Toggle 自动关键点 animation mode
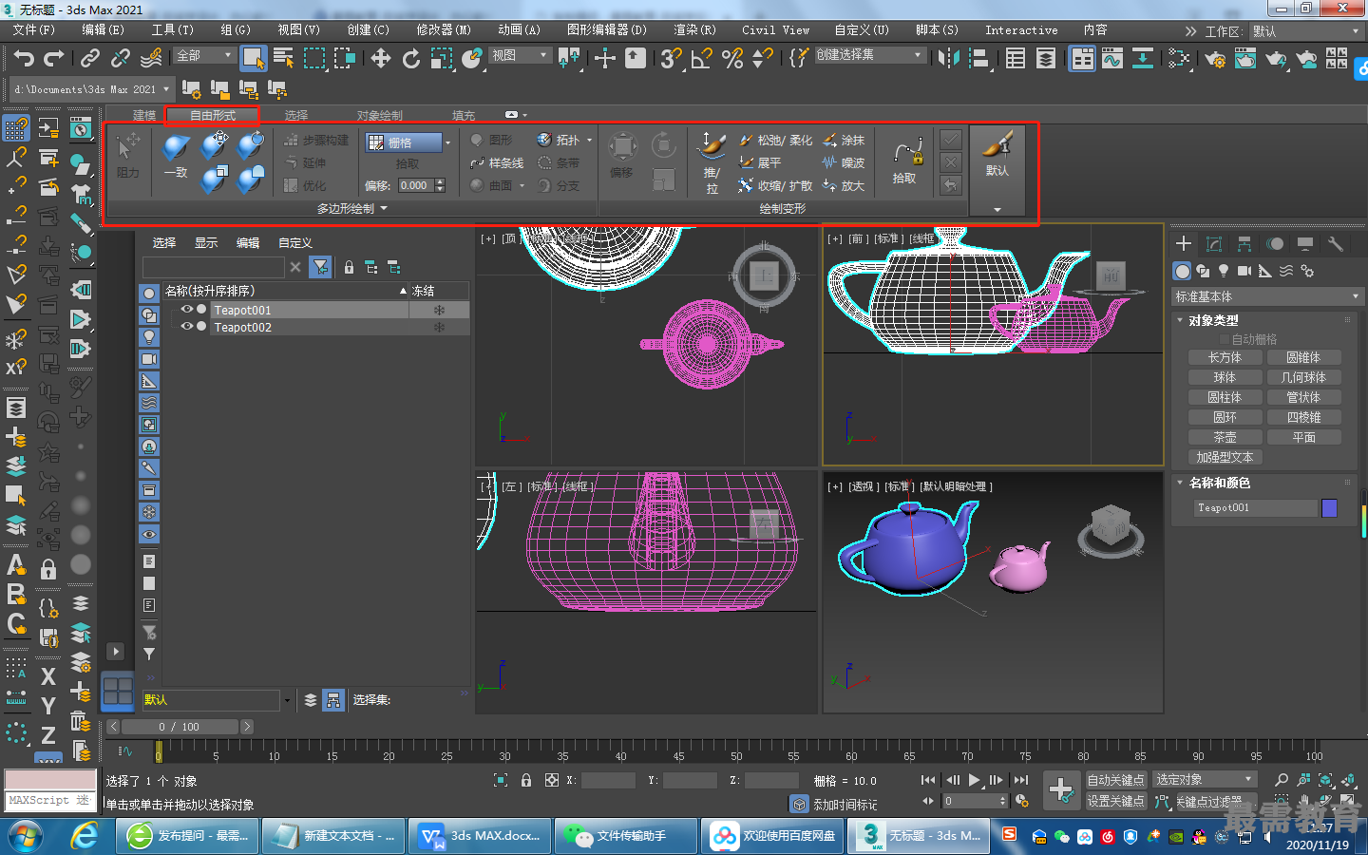Viewport: 1368px width, 855px height. point(1115,780)
